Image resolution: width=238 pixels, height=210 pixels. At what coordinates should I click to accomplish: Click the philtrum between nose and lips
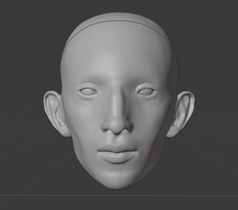click(x=117, y=139)
